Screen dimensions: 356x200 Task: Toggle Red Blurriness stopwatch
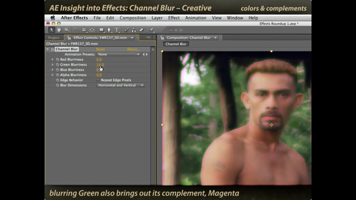click(58, 59)
